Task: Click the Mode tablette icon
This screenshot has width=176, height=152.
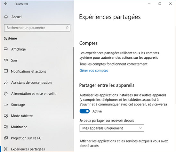Action: [x=6, y=116]
